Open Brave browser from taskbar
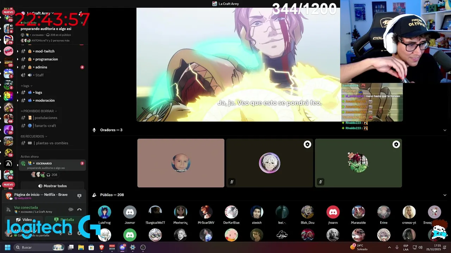Viewport: 451px width, 253px height. (x=101, y=247)
